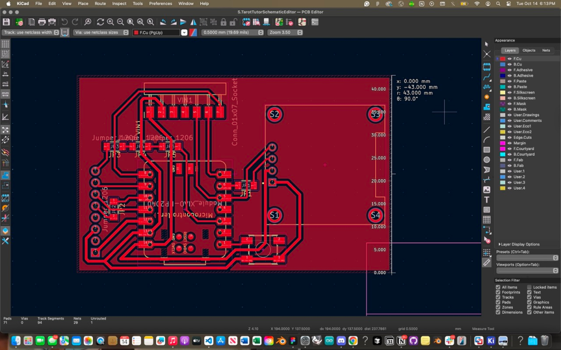The width and height of the screenshot is (561, 350).
Task: Click the Save board icon
Action: 6,22
